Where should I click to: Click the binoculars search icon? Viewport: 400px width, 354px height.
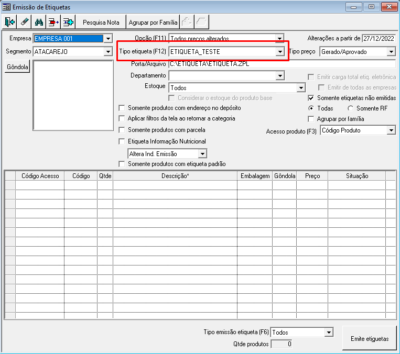39,22
